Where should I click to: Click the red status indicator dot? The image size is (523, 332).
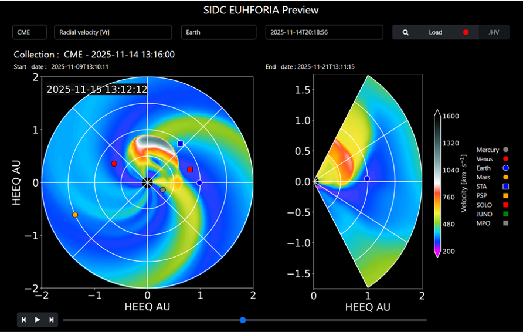[466, 32]
